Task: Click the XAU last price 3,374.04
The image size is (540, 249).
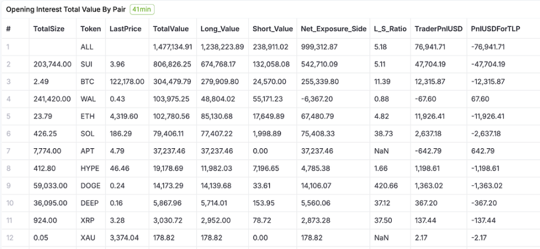Action: (124, 238)
